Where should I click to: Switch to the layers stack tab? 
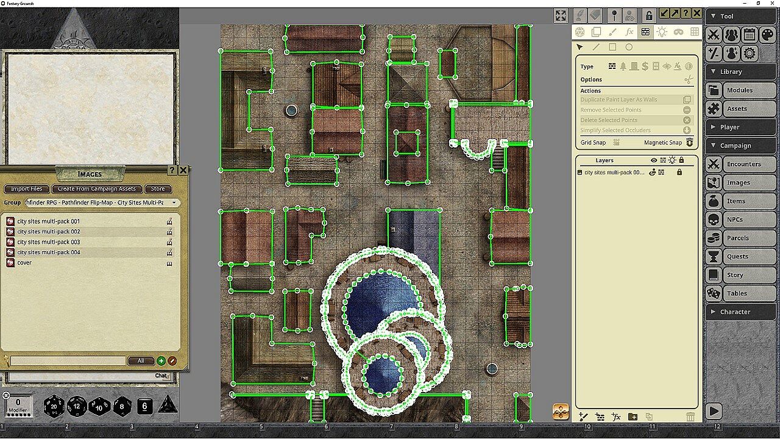597,32
